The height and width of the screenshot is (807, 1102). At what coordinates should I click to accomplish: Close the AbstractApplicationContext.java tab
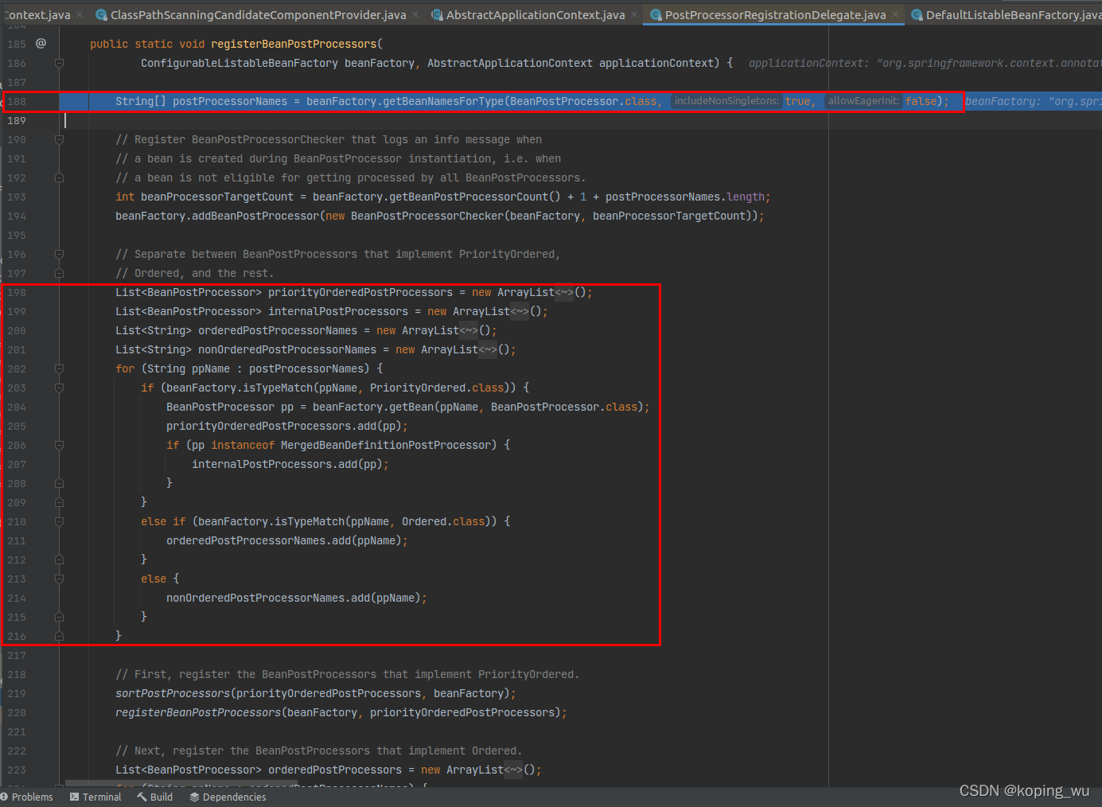tap(634, 14)
